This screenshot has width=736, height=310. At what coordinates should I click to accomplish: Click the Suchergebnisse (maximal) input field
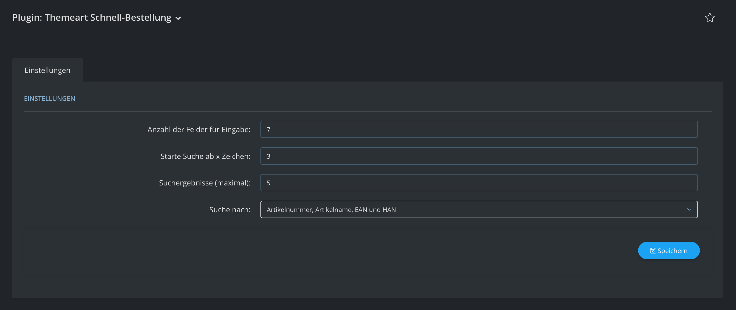coord(479,183)
